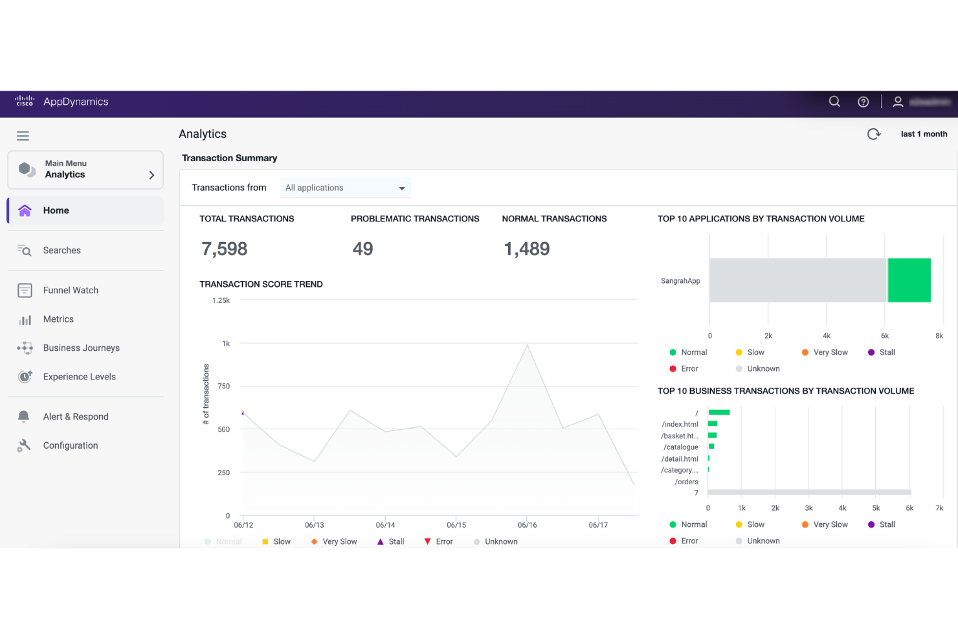Open the help question mark icon

click(x=863, y=102)
